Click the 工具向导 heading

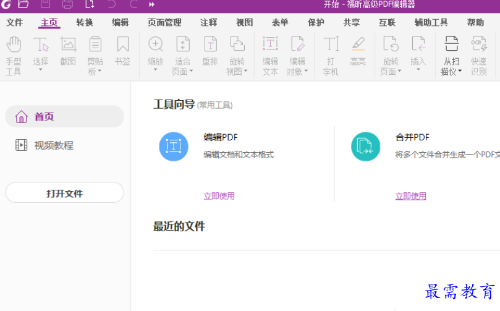click(x=174, y=104)
